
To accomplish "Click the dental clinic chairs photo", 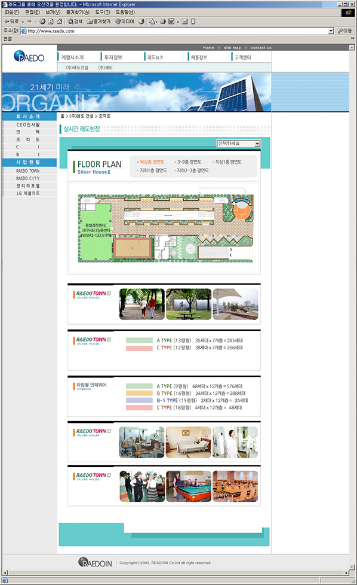I will click(141, 443).
